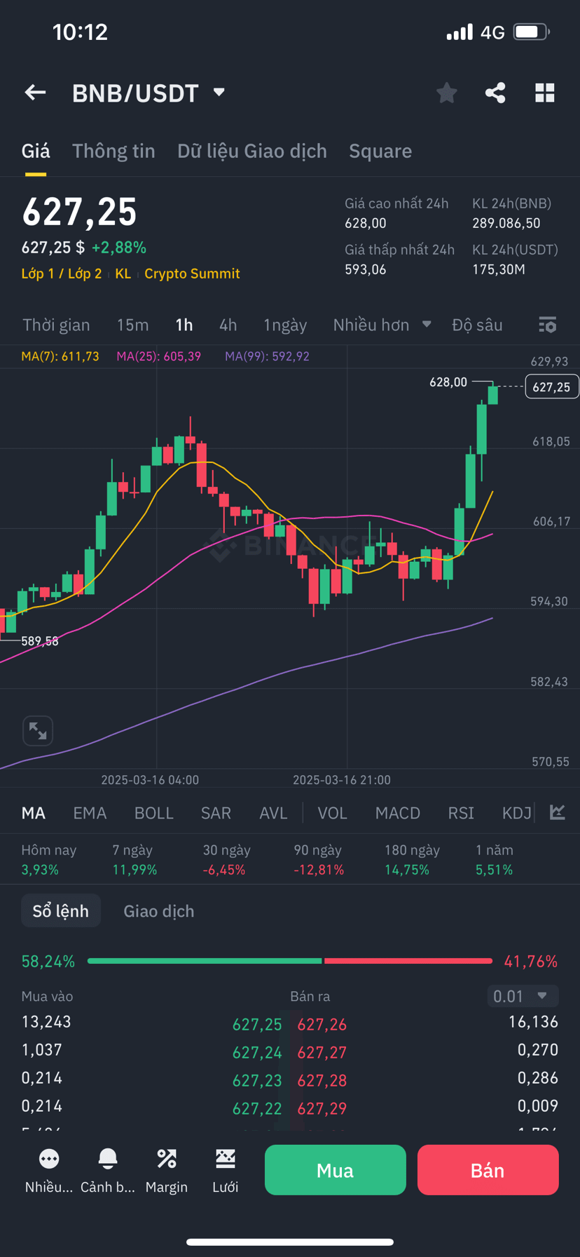Expand chart to fullscreen with arrows icon
This screenshot has width=580, height=1257.
pyautogui.click(x=38, y=731)
